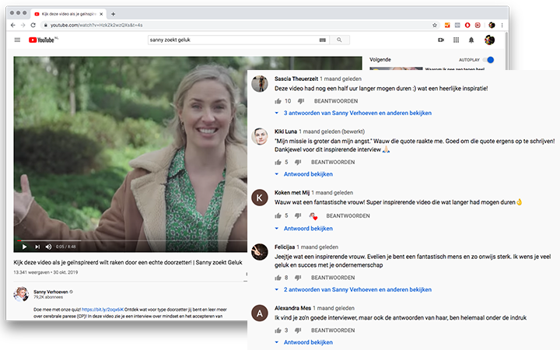Open account avatar in YouTube header
The height and width of the screenshot is (350, 560).
(x=489, y=40)
